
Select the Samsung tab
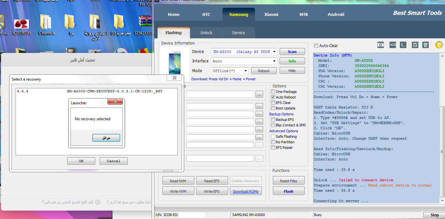(239, 14)
